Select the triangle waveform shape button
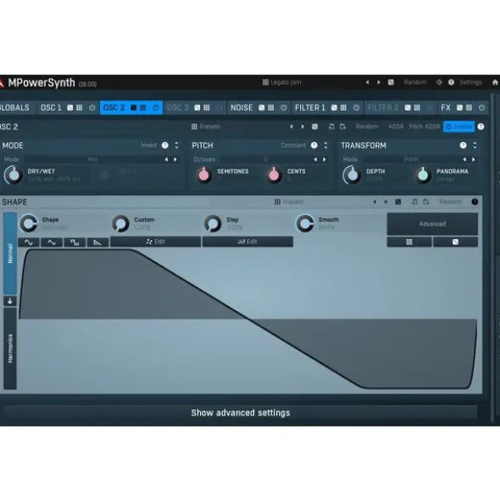 click(52, 242)
